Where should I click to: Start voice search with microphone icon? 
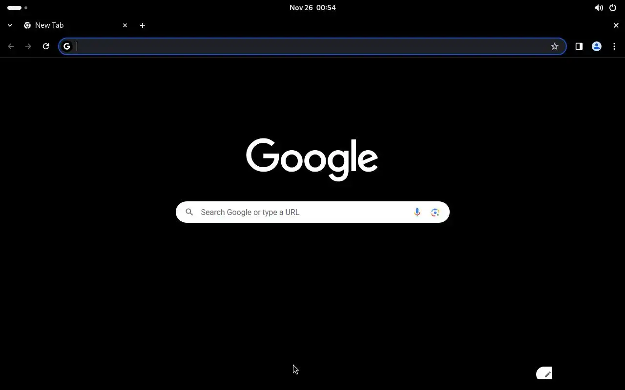(417, 212)
